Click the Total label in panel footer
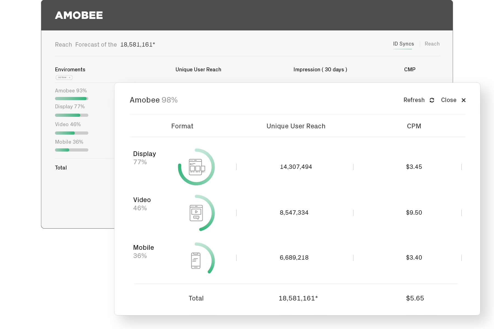Screen dimensions: 494x329 [196, 298]
